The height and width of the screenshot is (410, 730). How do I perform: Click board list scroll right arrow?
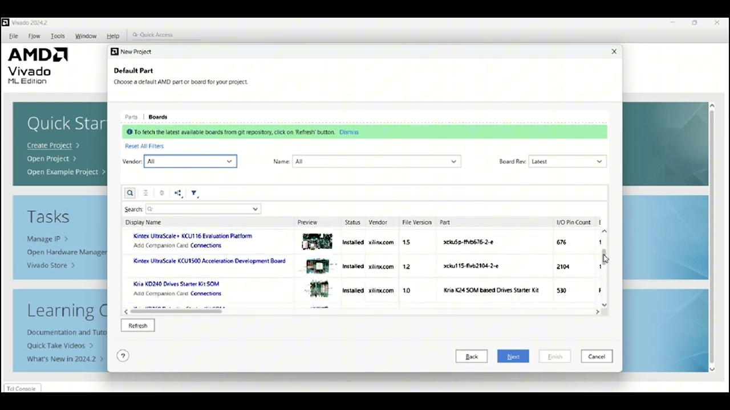[598, 311]
